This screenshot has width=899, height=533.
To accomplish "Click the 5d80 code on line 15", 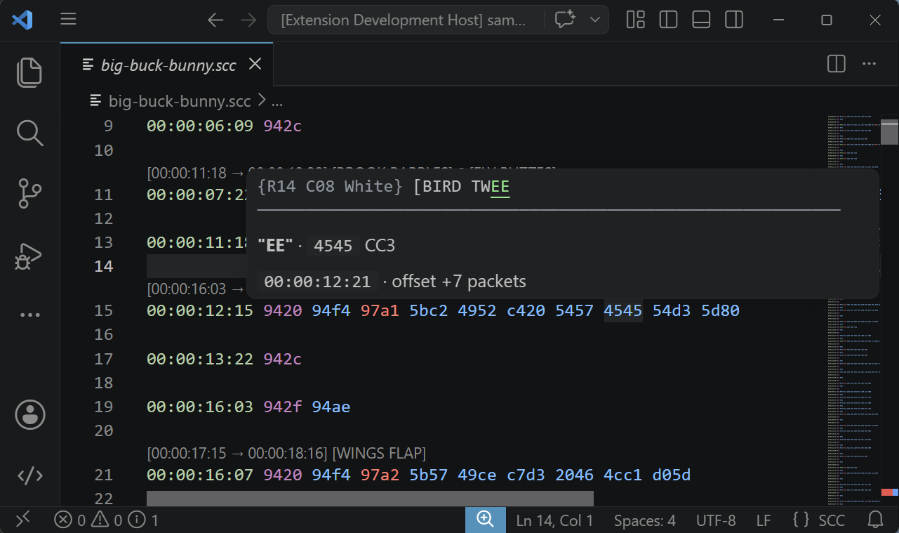I will click(720, 310).
